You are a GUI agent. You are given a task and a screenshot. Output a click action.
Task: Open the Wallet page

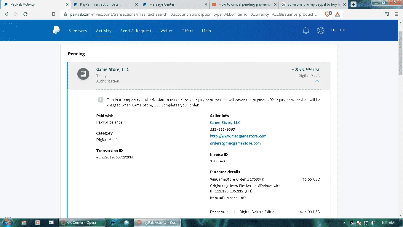click(x=167, y=31)
